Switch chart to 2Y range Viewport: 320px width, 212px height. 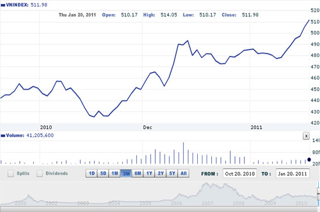coord(161,174)
